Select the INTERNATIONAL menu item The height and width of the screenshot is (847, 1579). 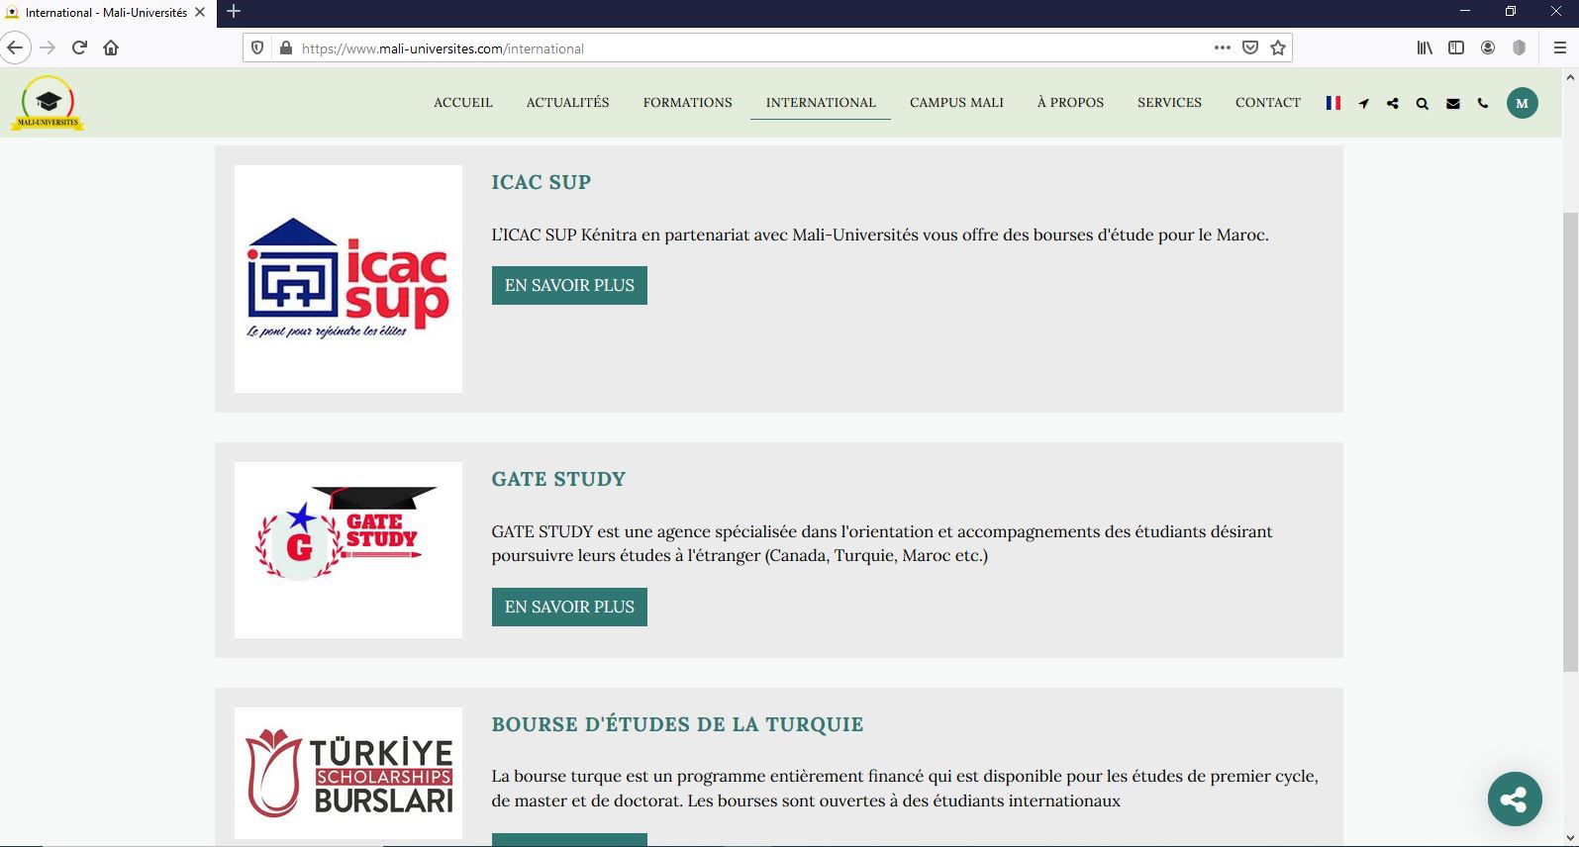[x=821, y=103]
